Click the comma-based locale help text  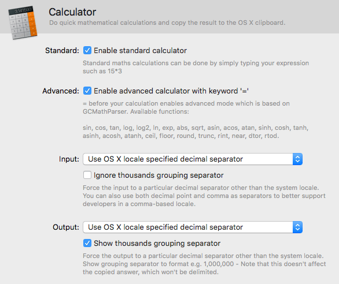click(x=204, y=196)
